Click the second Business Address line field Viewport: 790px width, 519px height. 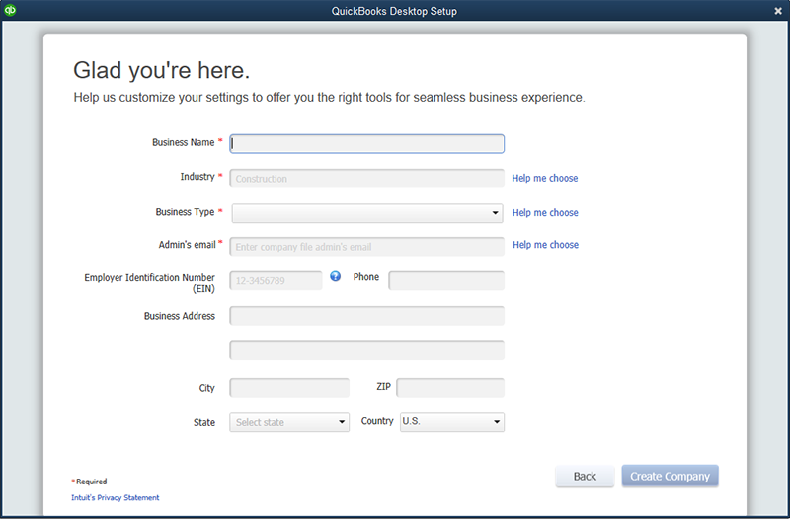click(x=366, y=350)
